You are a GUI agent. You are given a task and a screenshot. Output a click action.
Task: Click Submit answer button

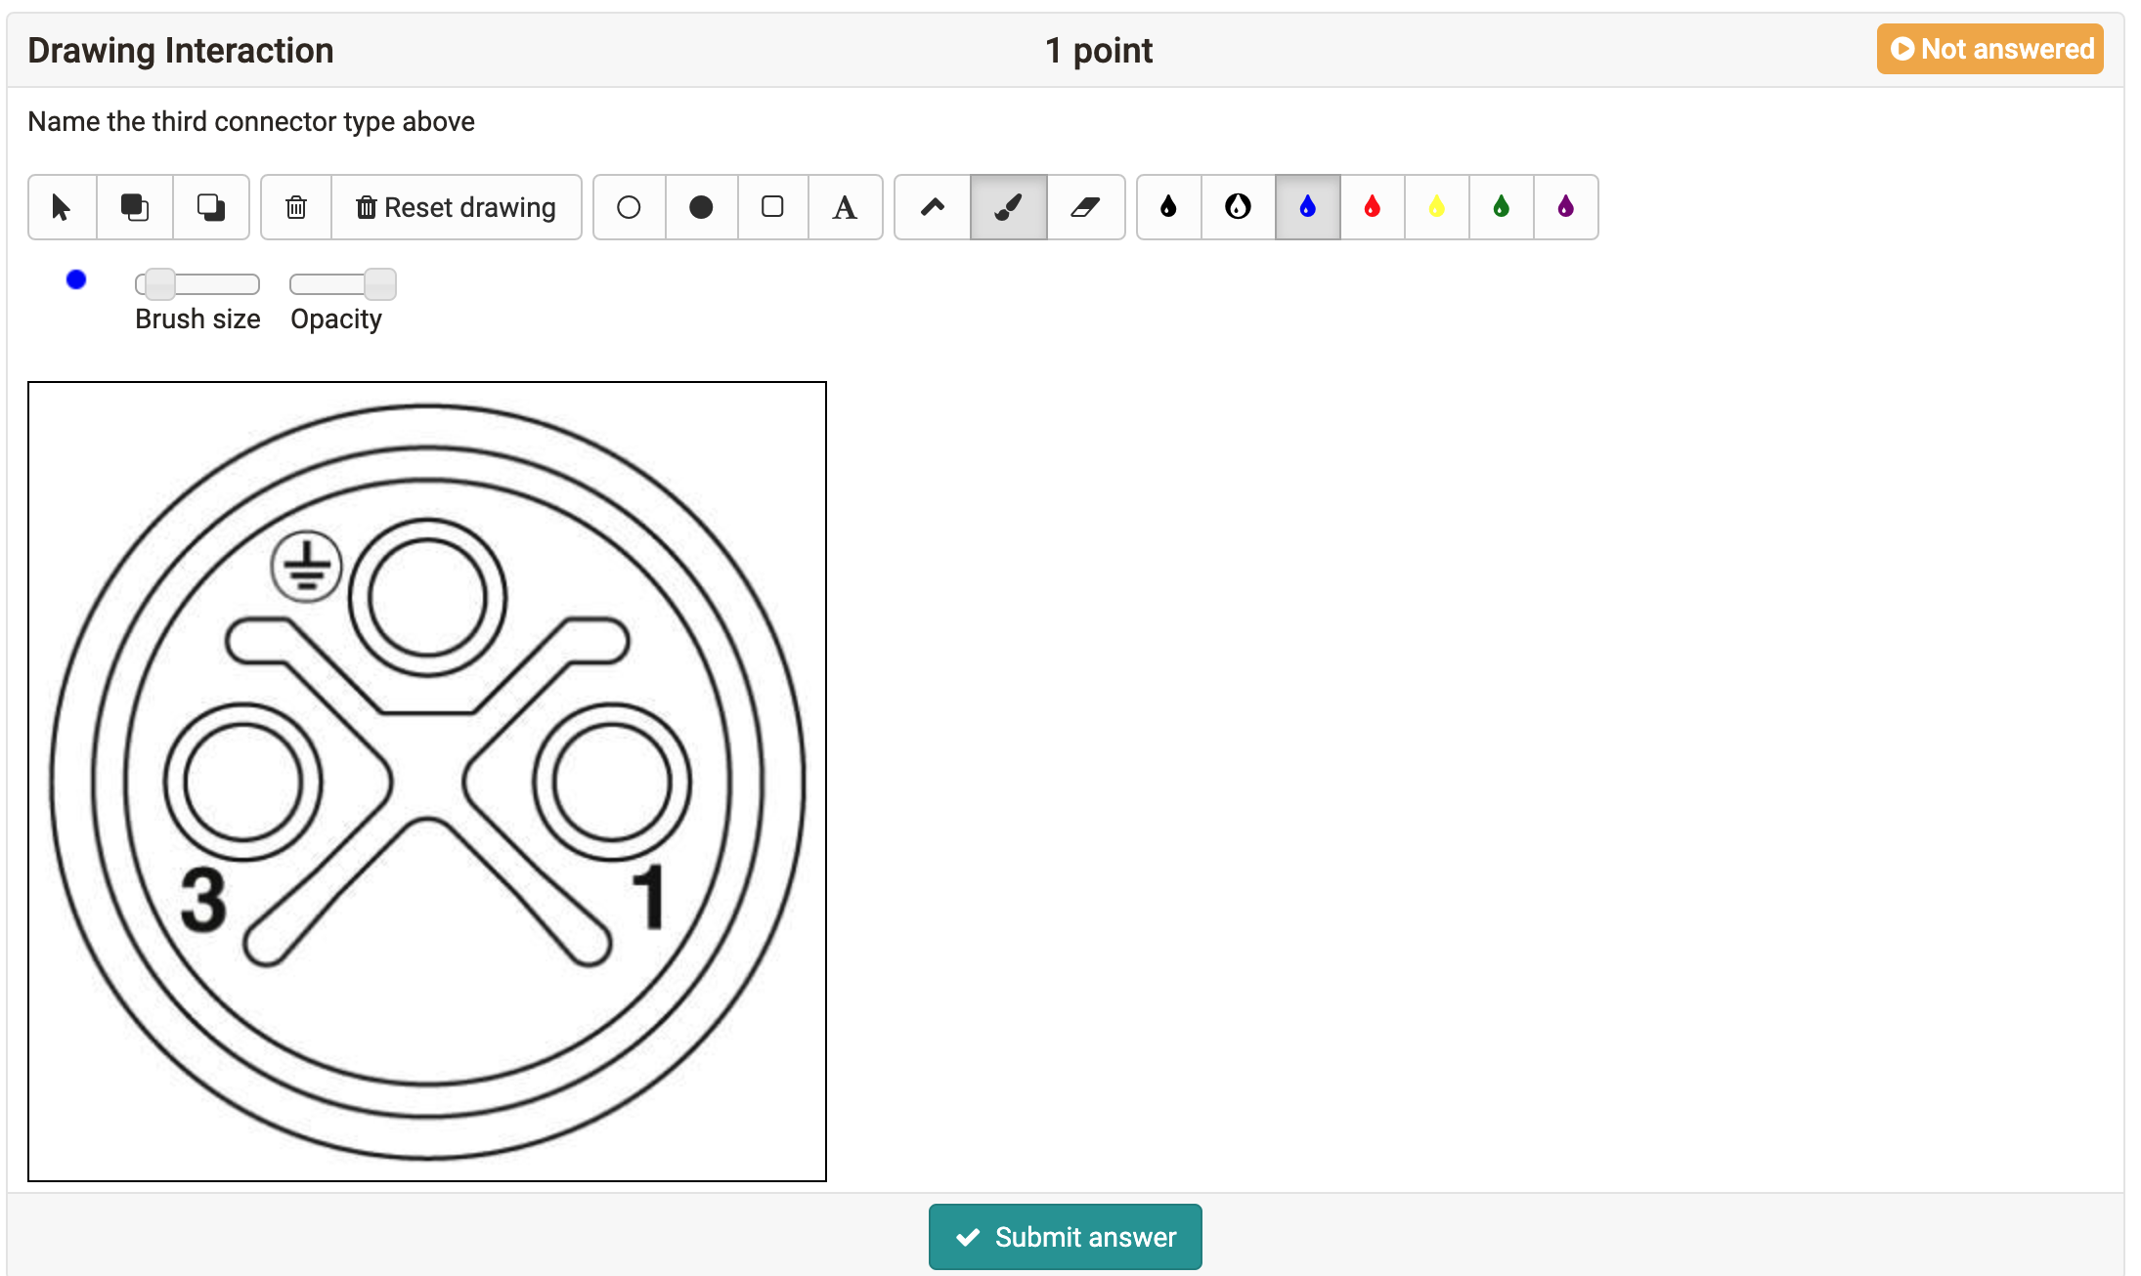point(1066,1237)
